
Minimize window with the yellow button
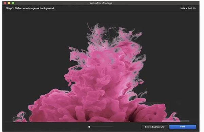[x=9, y=3]
